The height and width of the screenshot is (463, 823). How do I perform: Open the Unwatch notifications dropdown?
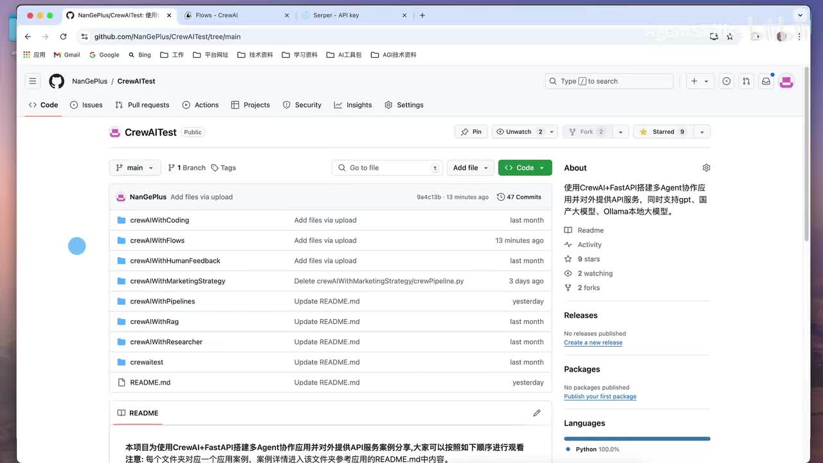click(x=525, y=132)
